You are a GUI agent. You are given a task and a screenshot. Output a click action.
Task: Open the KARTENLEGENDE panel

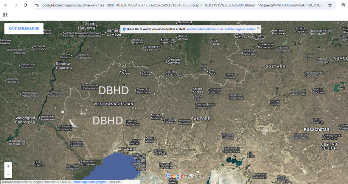coord(24,29)
